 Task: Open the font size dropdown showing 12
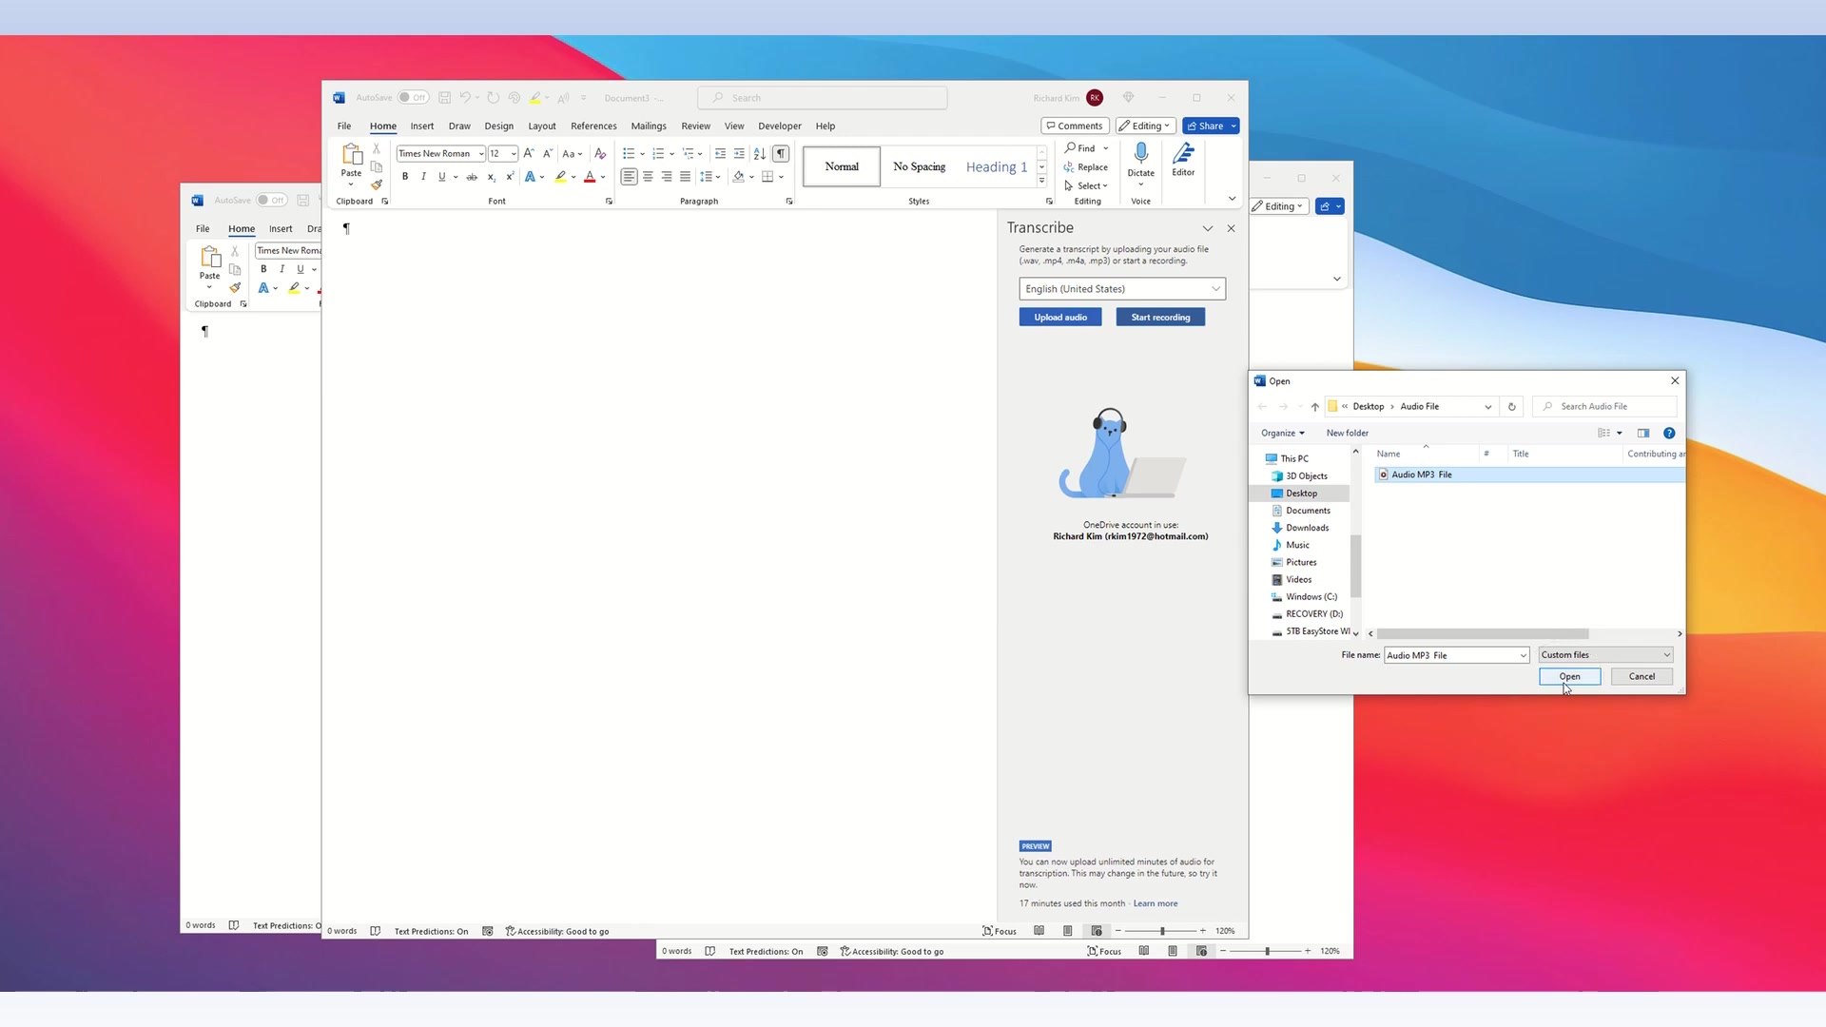[514, 154]
